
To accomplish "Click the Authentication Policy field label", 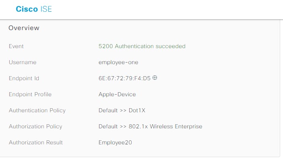I will (37, 111).
